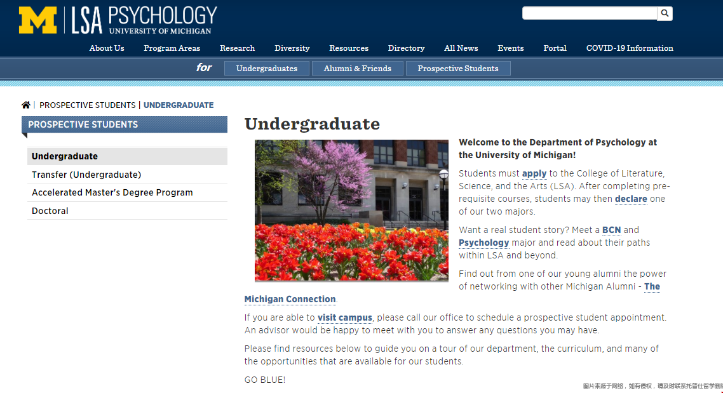Open the Program Areas menu
The height and width of the screenshot is (393, 723).
172,48
